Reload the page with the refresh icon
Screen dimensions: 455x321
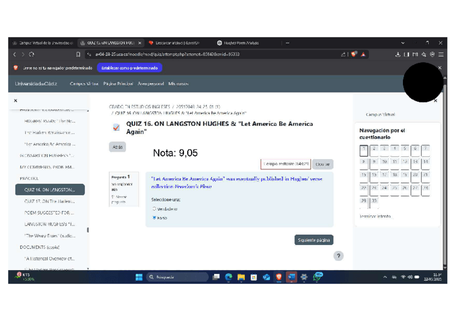32,54
